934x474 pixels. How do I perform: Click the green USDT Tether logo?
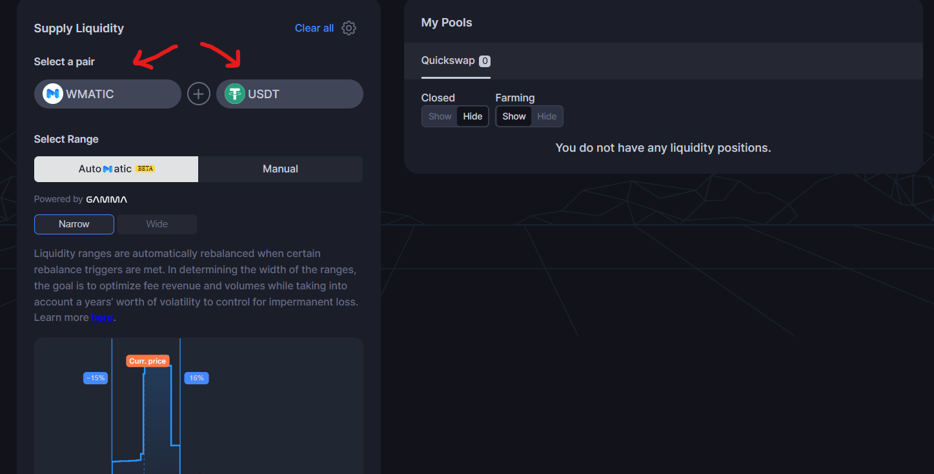(235, 94)
